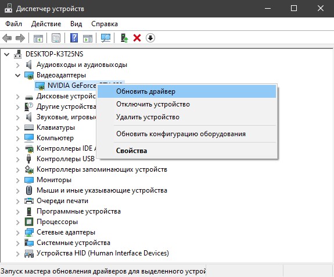334x277 pixels.
Task: Open the Действие menu
Action: (46, 24)
